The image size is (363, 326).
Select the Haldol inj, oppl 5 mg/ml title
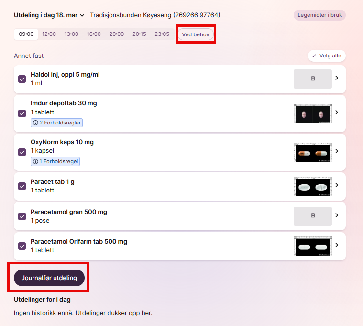point(65,75)
